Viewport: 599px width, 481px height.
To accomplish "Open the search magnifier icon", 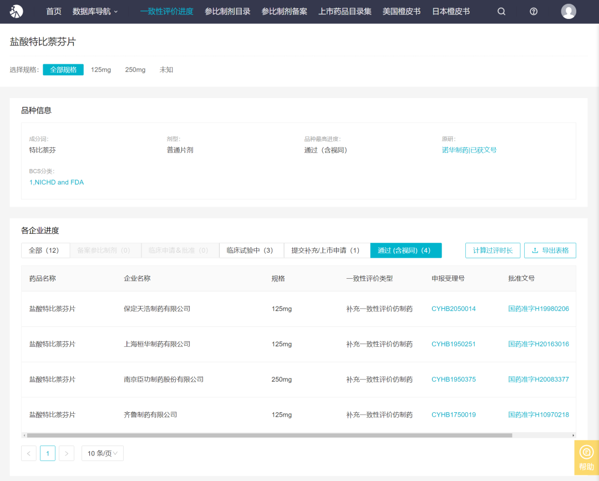I will click(x=501, y=12).
